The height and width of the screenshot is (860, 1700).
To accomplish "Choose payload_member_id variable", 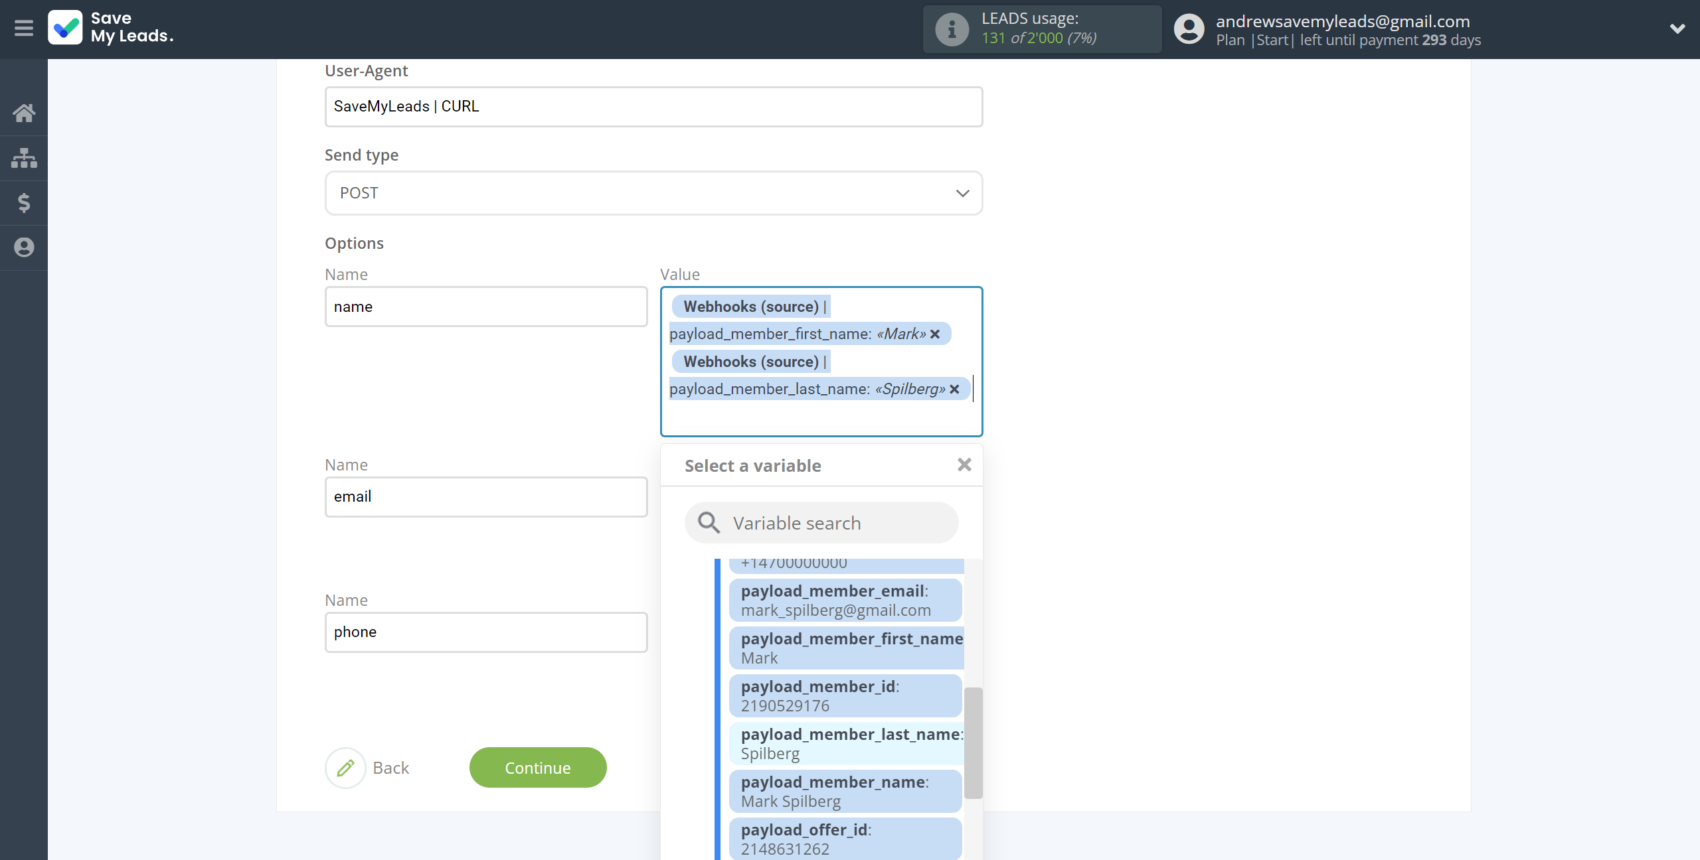I will [x=845, y=696].
